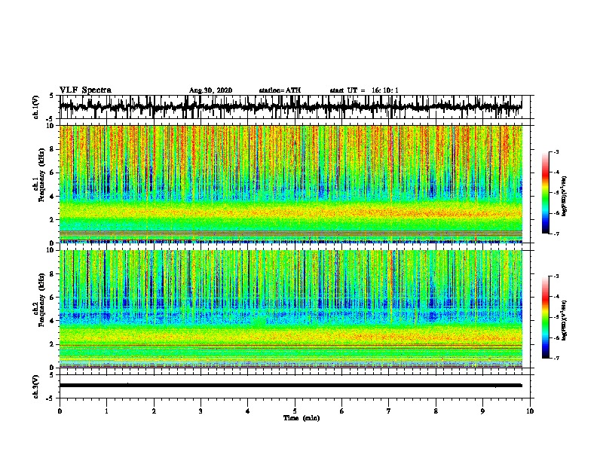597x461 pixels.
Task: Select the "Time (min)" axis label
Action: 302,418
